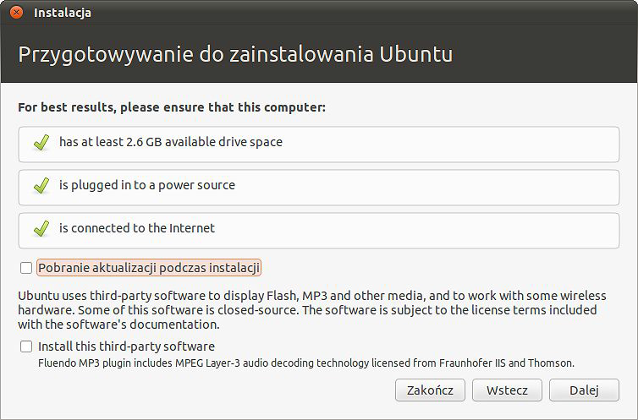The image size is (638, 420).
Task: Enable Pobranie aktualizacji podczas instalacji checkbox
Action: point(26,268)
